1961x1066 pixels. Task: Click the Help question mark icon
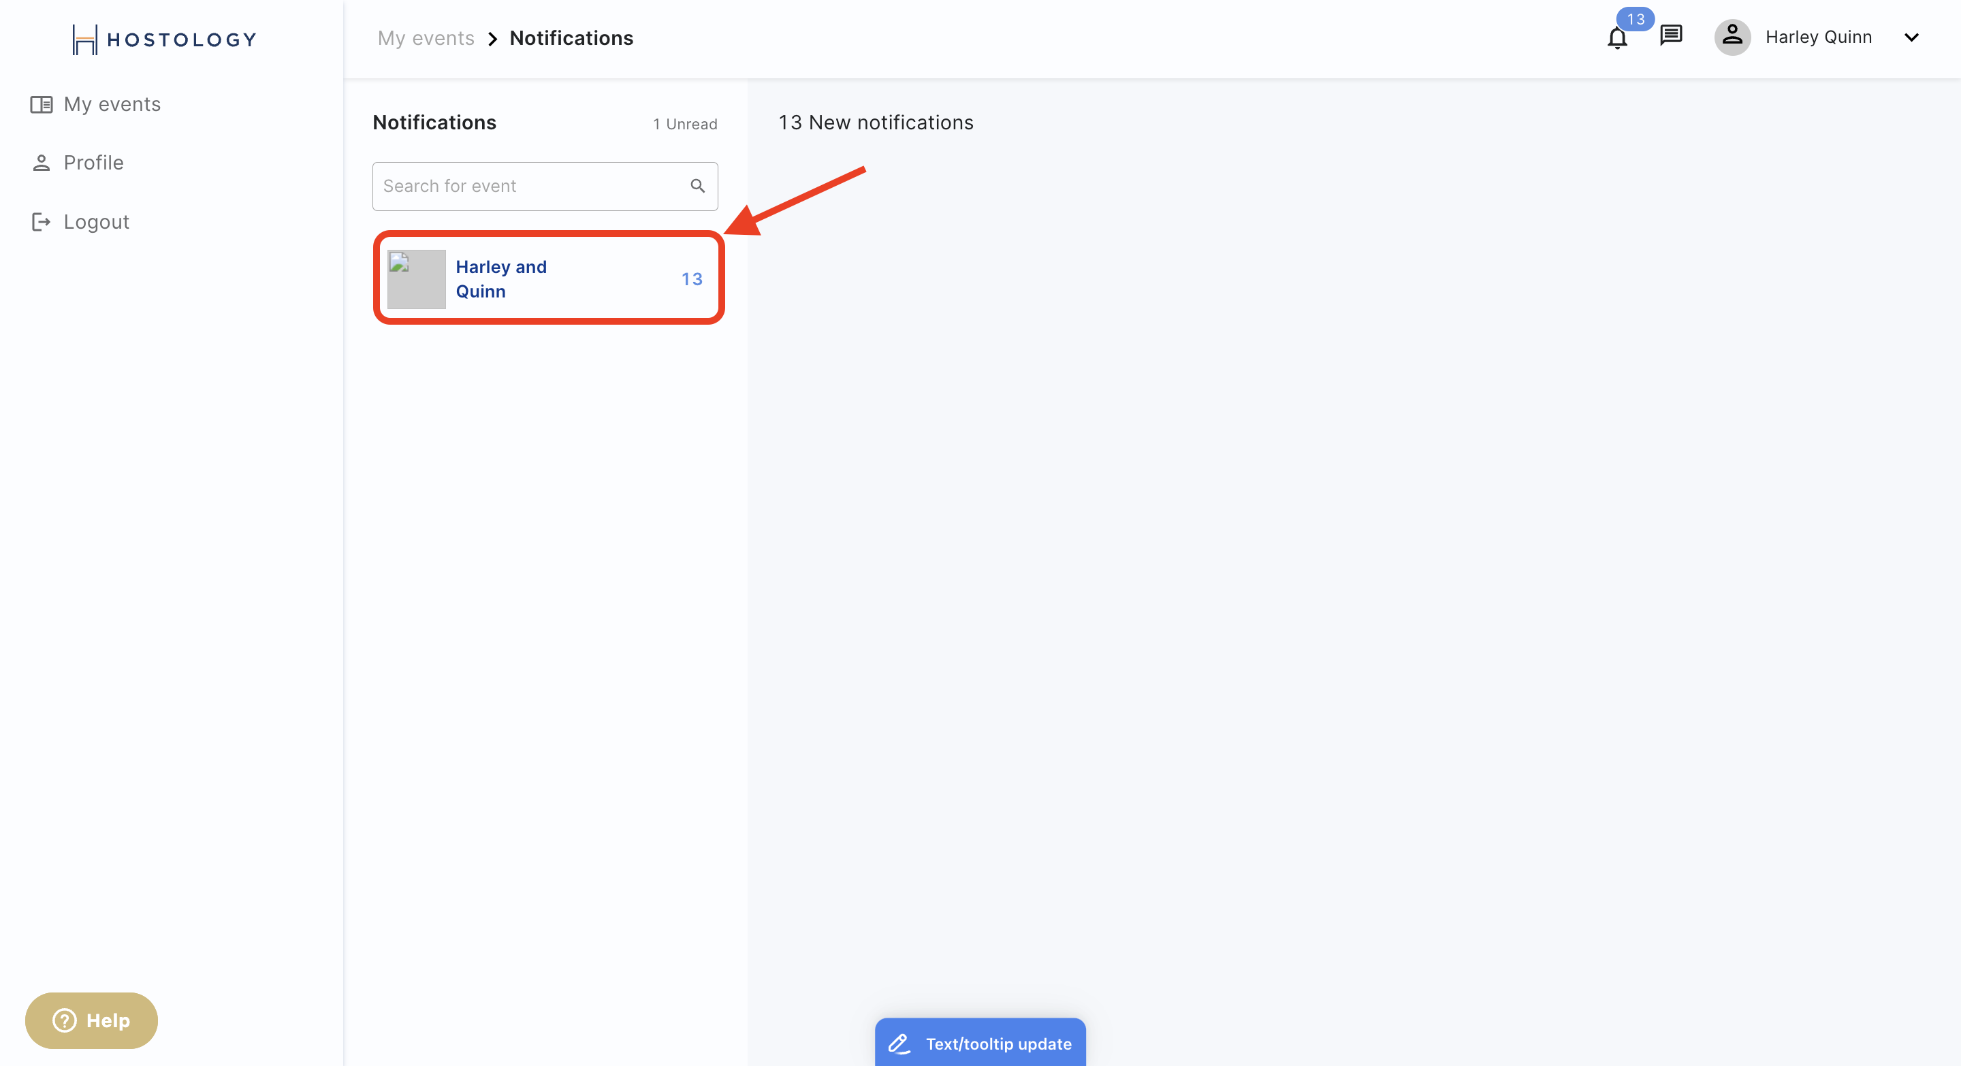pyautogui.click(x=65, y=1020)
